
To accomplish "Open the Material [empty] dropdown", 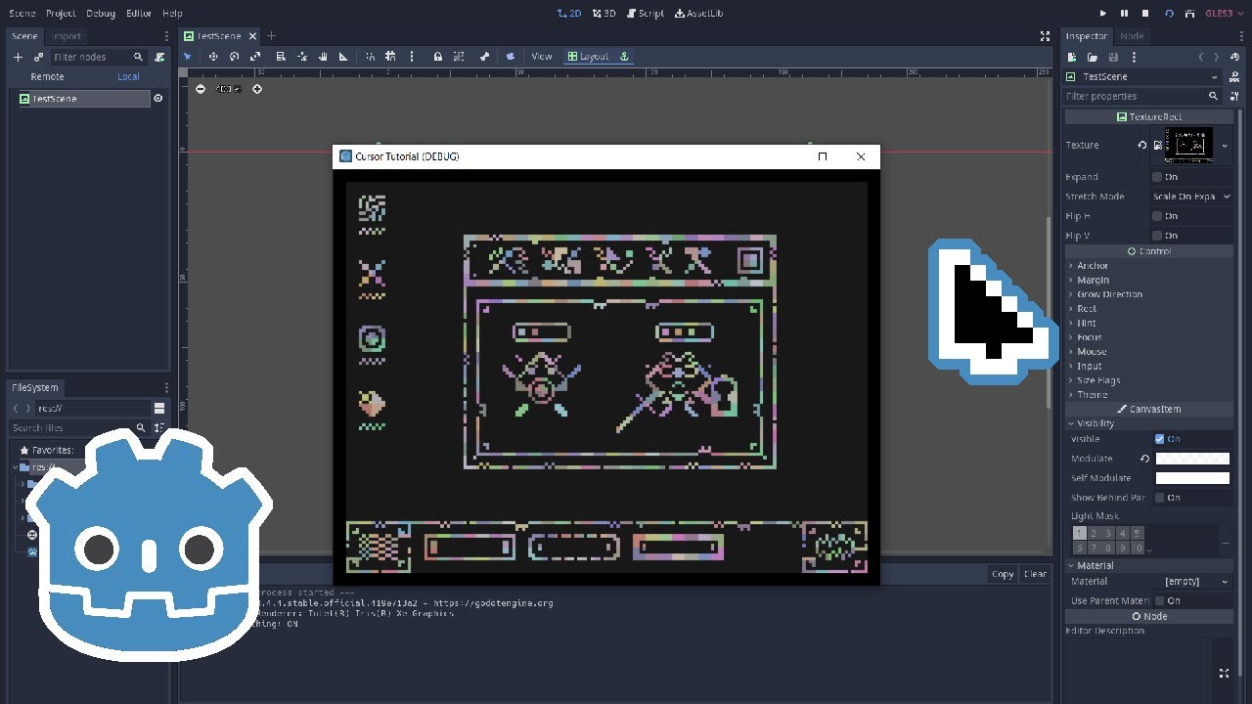I will point(1191,582).
